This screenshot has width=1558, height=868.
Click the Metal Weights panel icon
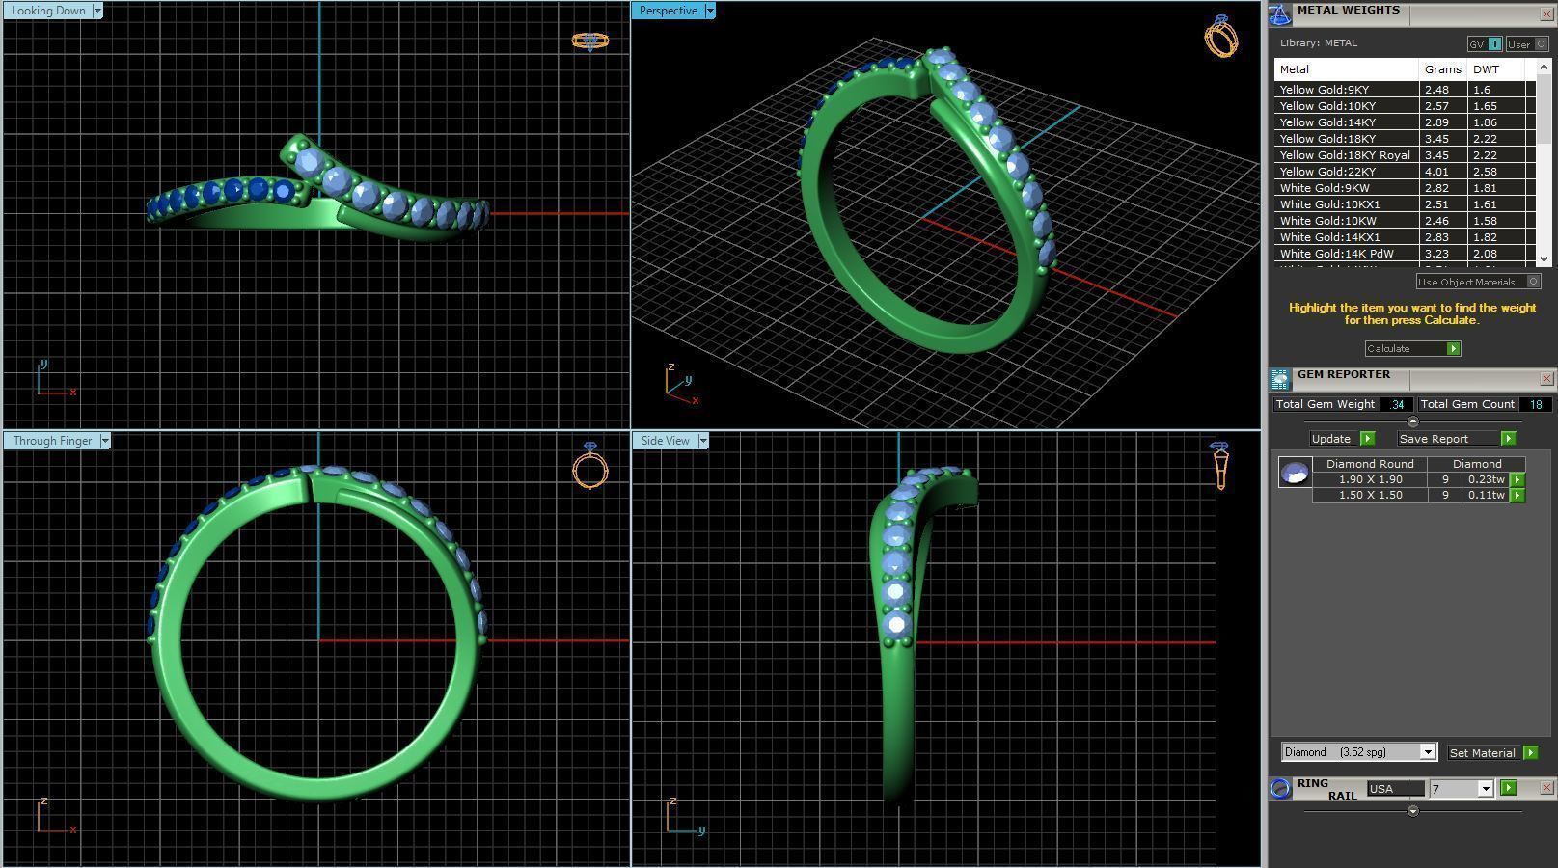point(1280,14)
